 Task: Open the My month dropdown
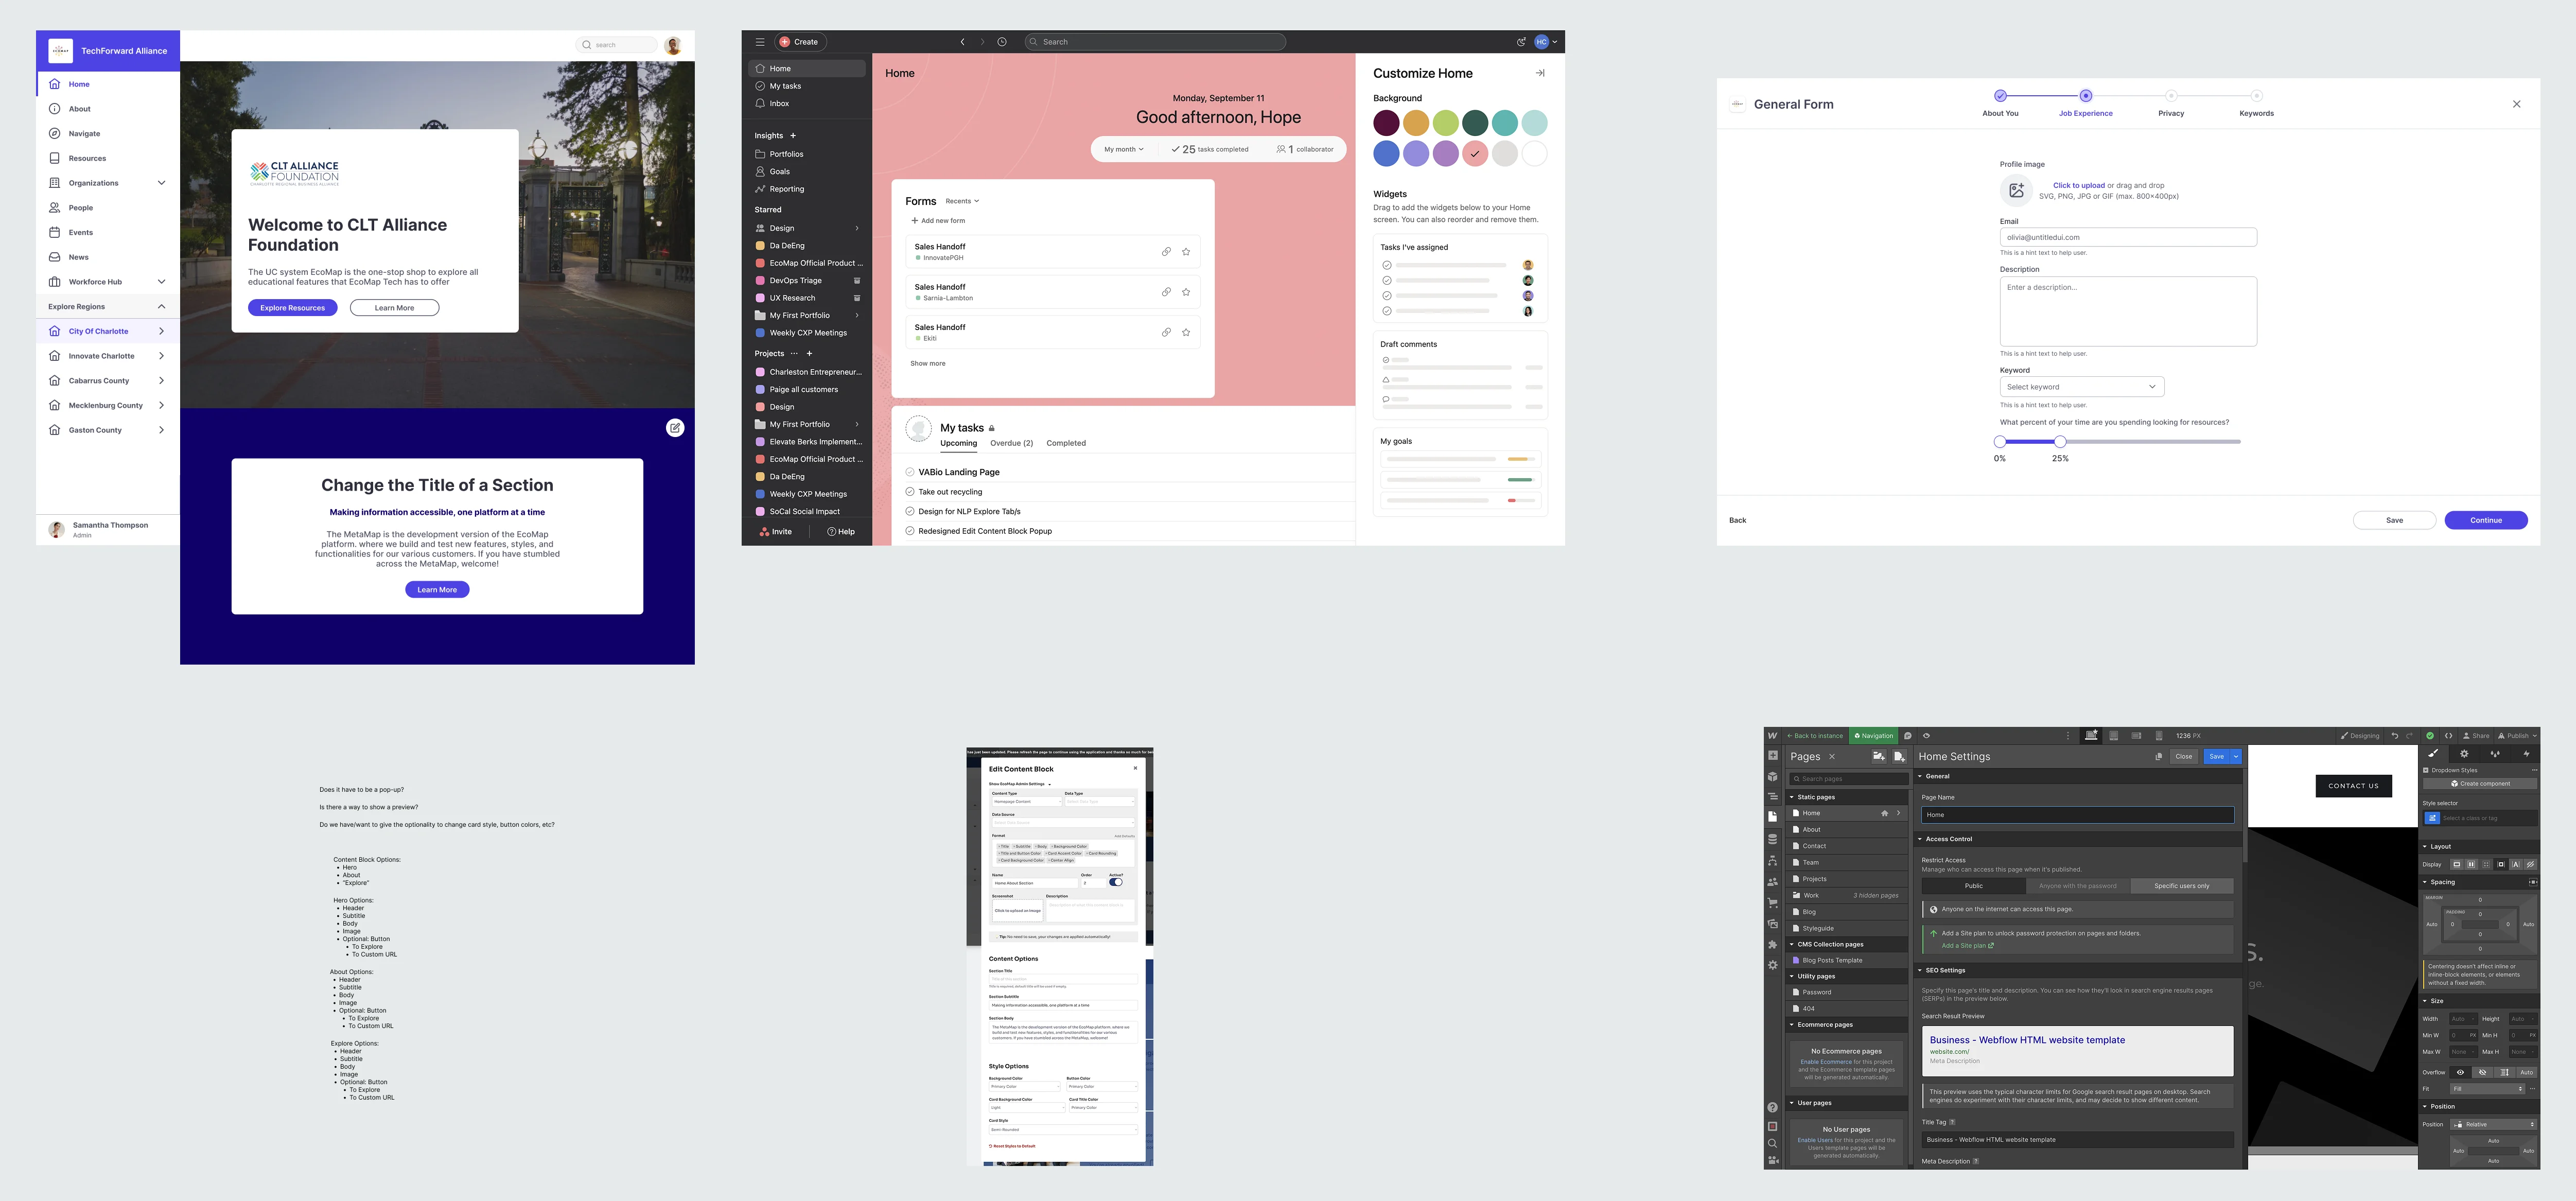(x=1123, y=149)
